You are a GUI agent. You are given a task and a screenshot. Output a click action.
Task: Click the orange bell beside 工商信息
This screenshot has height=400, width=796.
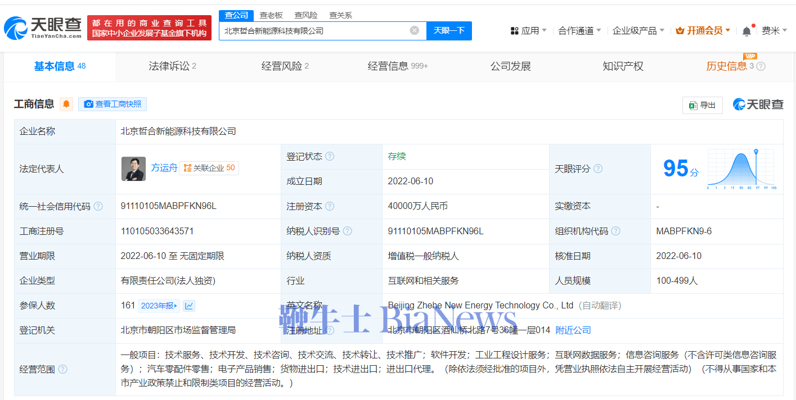(66, 104)
